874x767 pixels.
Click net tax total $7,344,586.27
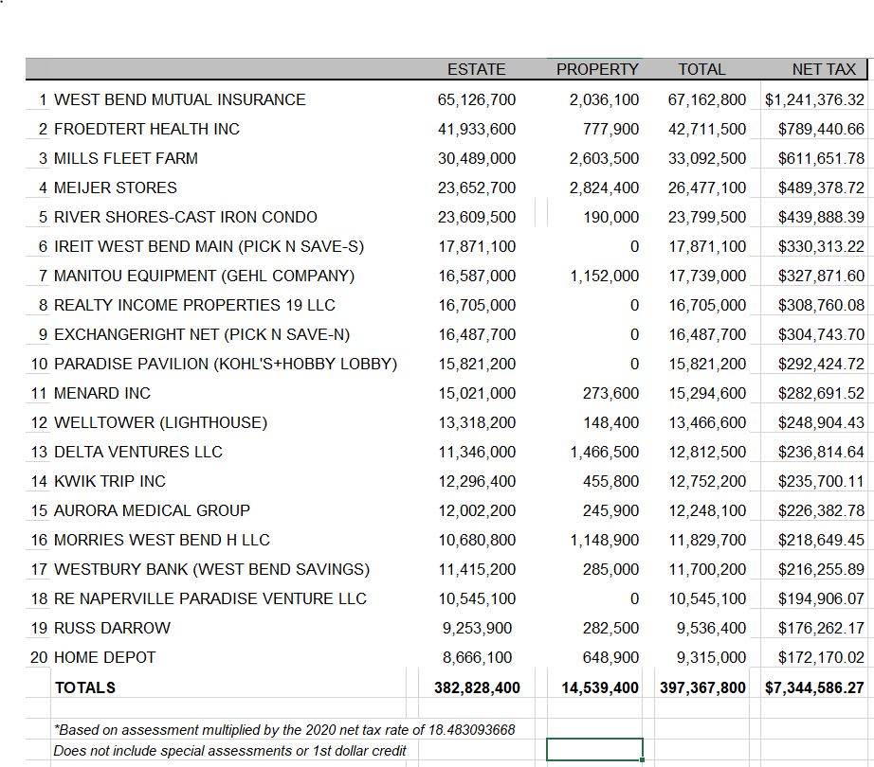point(814,688)
